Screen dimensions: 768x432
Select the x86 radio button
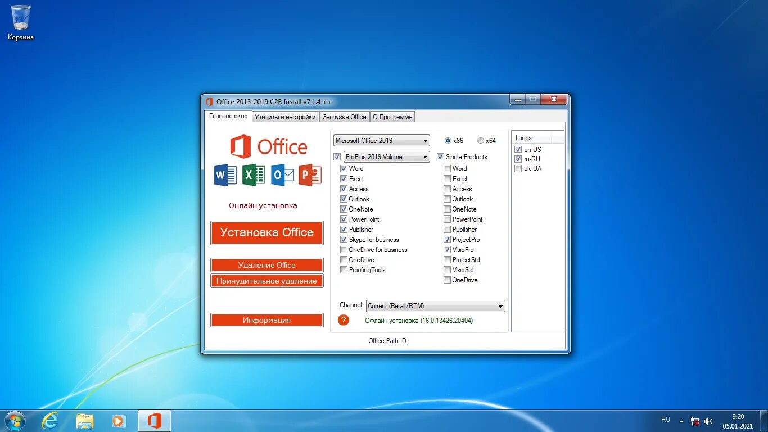pyautogui.click(x=448, y=141)
